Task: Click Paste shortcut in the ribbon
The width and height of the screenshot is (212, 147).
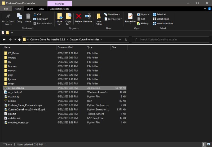Action: pyautogui.click(x=43, y=24)
